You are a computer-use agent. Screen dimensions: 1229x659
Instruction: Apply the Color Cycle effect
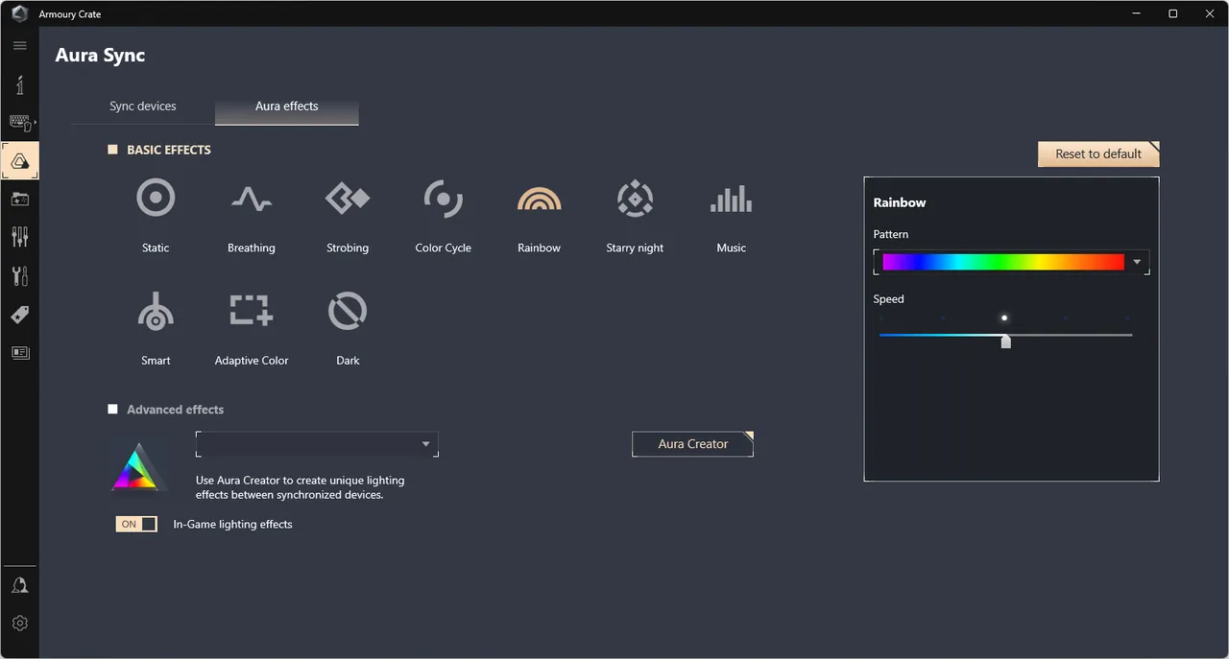[444, 200]
